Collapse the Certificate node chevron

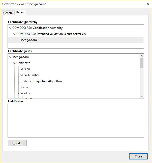click(14, 63)
